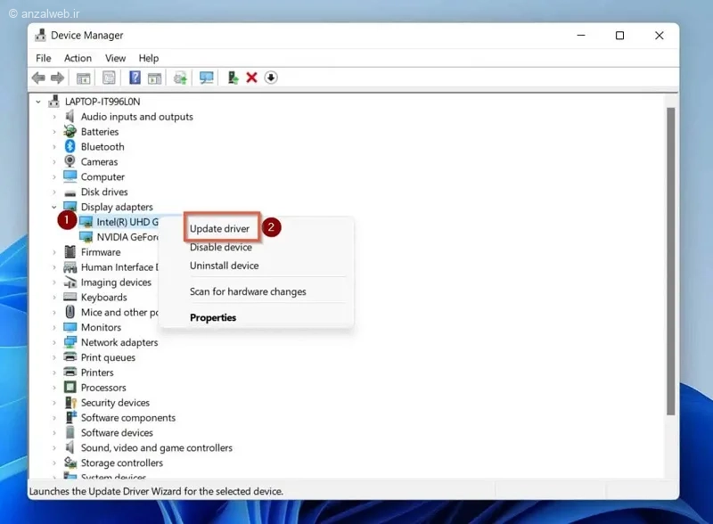The height and width of the screenshot is (524, 713).
Task: Click the LAPTOP-IT996L0N computer icon
Action: tap(53, 101)
